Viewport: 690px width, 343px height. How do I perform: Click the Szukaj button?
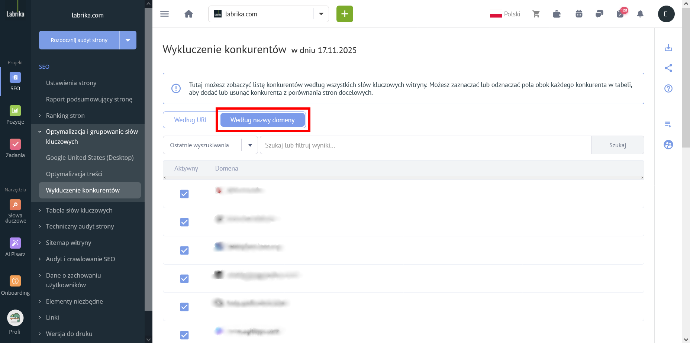[617, 145]
